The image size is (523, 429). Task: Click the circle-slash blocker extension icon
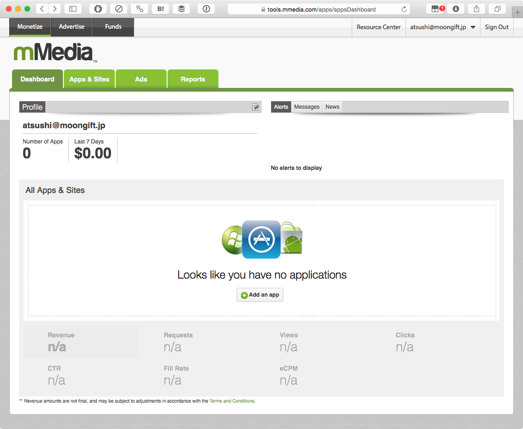(x=119, y=9)
